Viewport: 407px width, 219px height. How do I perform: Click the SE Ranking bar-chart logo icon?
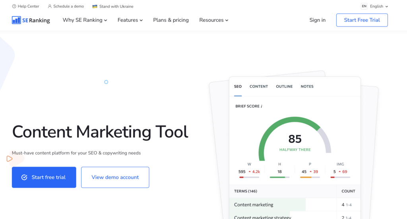pyautogui.click(x=16, y=20)
